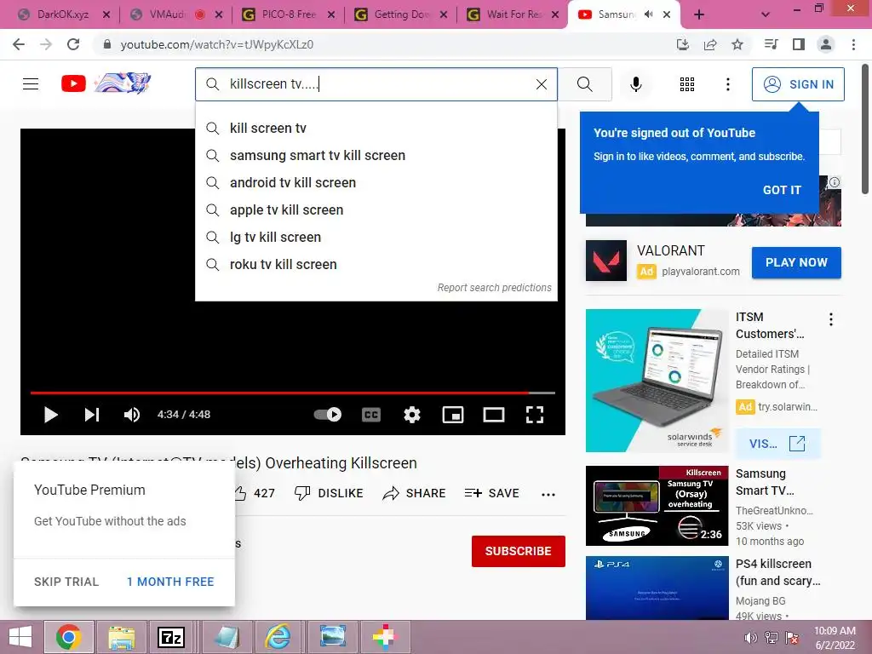
Task: Start voice search with microphone icon
Action: point(635,84)
